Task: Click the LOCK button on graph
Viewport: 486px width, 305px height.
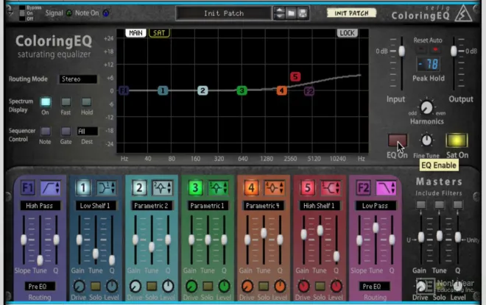Action: [347, 33]
